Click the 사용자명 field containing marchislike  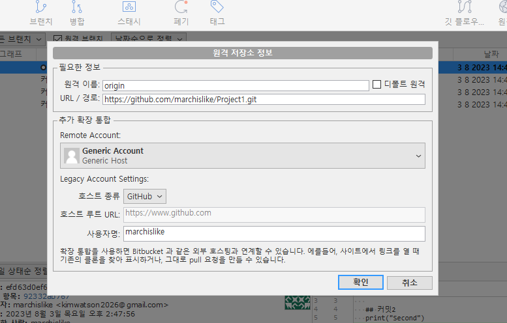point(274,234)
